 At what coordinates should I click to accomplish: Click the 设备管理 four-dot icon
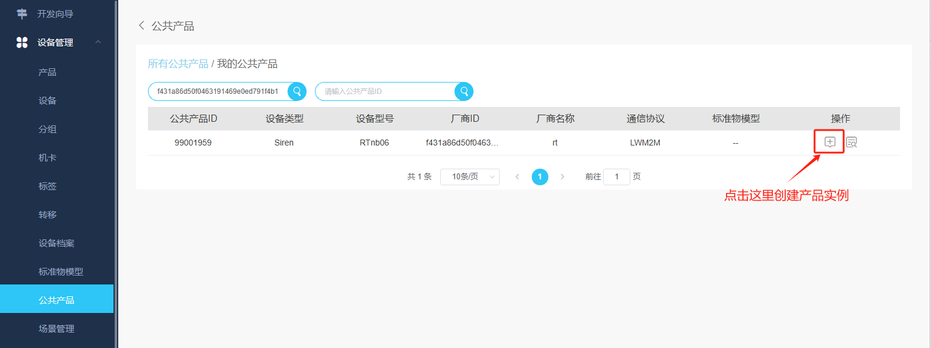tap(22, 42)
